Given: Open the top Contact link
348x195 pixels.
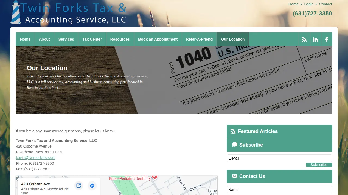Looking at the screenshot, I should point(325,4).
